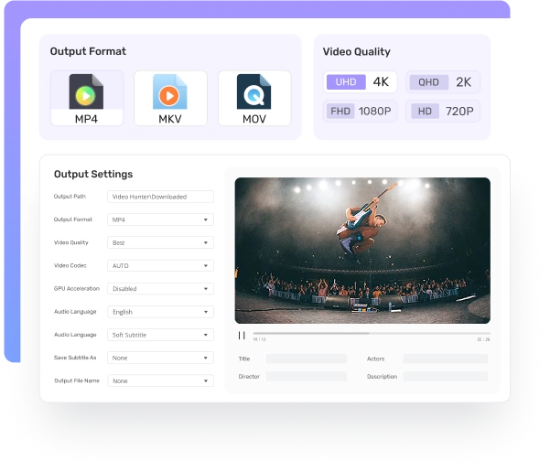This screenshot has height=471, width=550.
Task: Switch quality to HD 720P
Action: point(443,112)
